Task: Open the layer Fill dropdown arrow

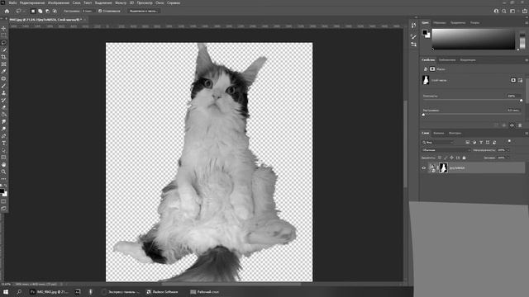Action: pyautogui.click(x=508, y=158)
